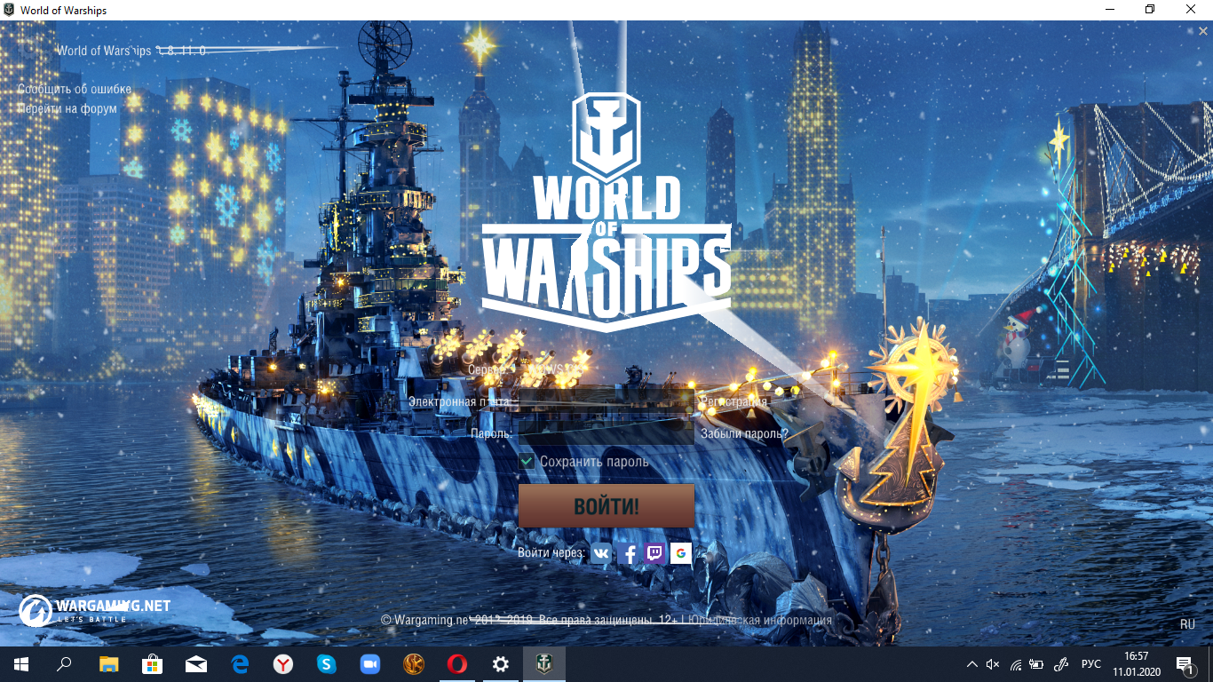Switch the РУС keyboard language indicator
Image resolution: width=1213 pixels, height=682 pixels.
pyautogui.click(x=1091, y=664)
